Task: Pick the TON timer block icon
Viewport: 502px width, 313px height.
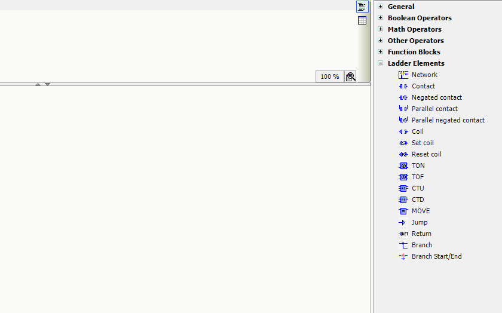Action: (403, 165)
